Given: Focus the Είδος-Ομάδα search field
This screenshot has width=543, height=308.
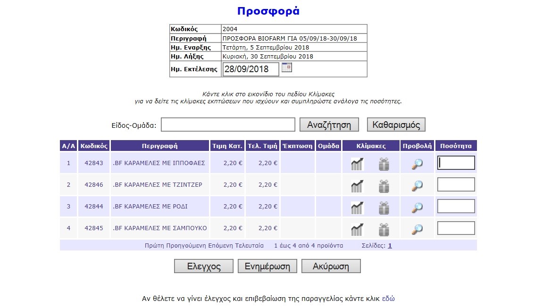Looking at the screenshot, I should (x=228, y=125).
